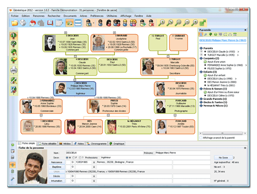Select Céline DESCIEUX card in the tree
The height and width of the screenshot is (194, 257).
pyautogui.click(x=175, y=89)
